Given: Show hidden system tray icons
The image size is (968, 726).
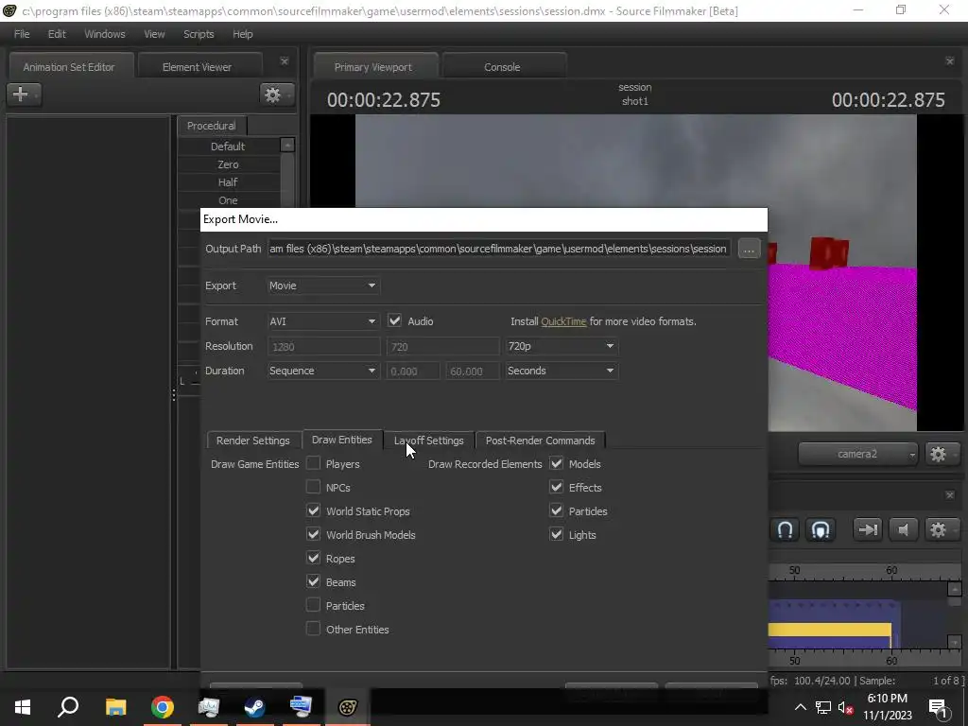Looking at the screenshot, I should [x=800, y=707].
